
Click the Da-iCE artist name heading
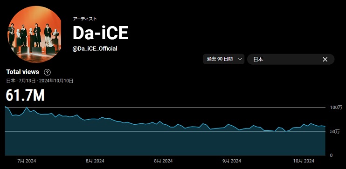[x=100, y=33]
